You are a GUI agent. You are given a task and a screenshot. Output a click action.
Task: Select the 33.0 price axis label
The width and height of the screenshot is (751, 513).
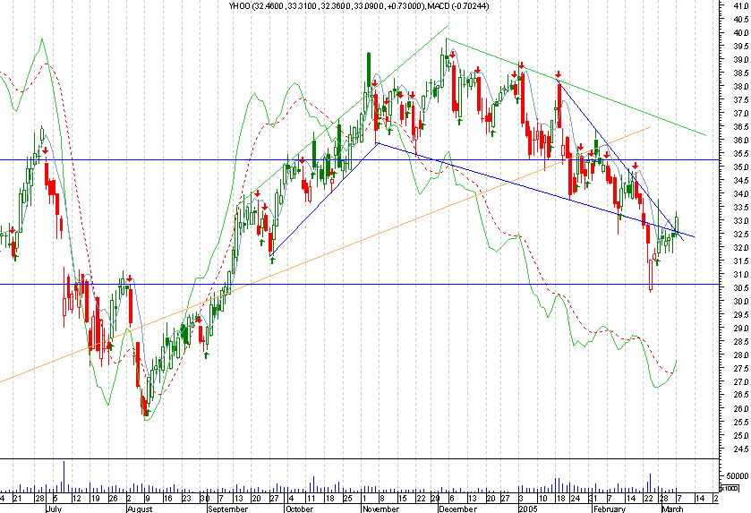point(740,220)
